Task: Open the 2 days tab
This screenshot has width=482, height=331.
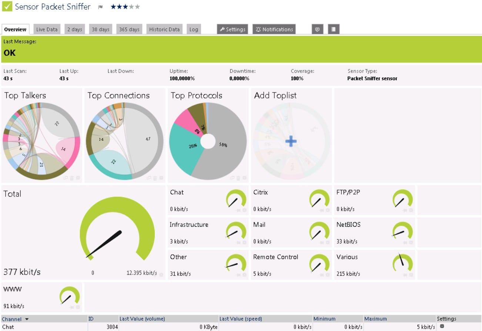Action: pyautogui.click(x=75, y=29)
